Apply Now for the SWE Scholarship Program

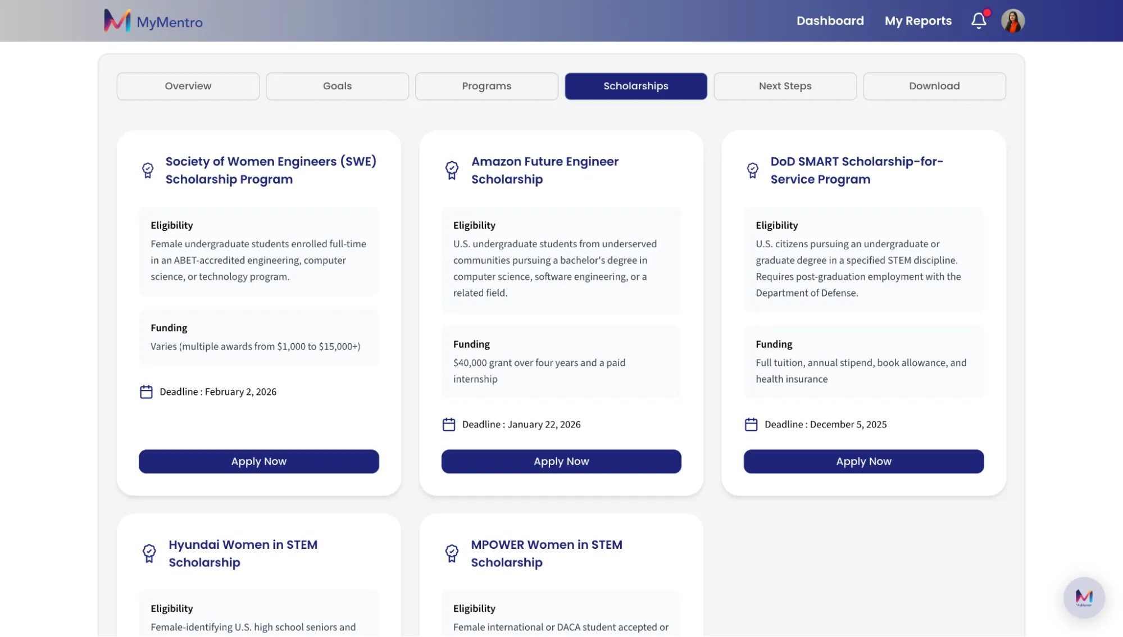(x=259, y=461)
